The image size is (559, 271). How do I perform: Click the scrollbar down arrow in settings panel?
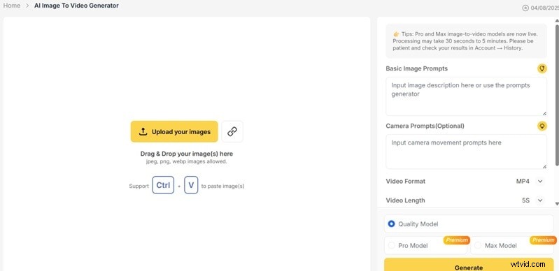[x=557, y=204]
